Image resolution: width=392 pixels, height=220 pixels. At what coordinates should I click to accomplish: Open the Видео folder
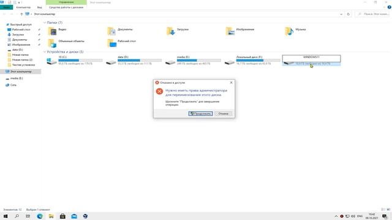click(57, 31)
